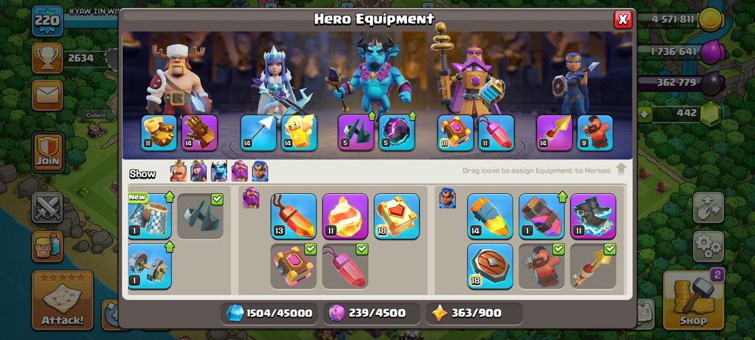Click Archer Queen's equipped arrow level 14
Viewport: 755px width, 340px height.
[x=258, y=132]
